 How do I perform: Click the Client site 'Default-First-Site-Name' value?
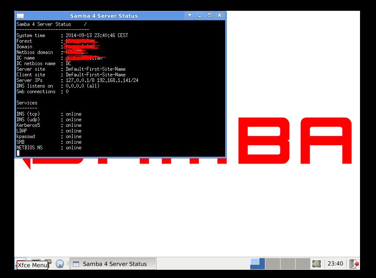tap(96, 75)
